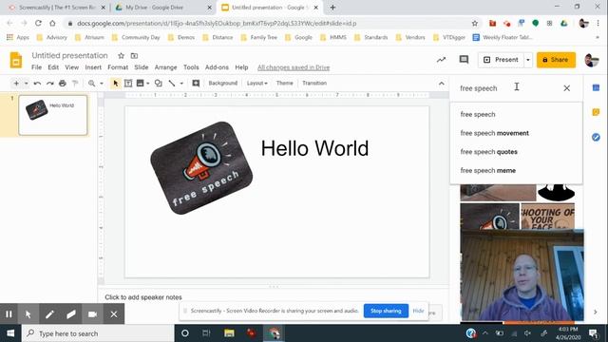Select the Shape tool
Viewport: 608px width, 342px height.
tap(159, 83)
